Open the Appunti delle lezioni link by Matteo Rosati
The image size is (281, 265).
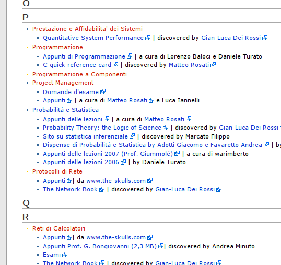point(73,119)
